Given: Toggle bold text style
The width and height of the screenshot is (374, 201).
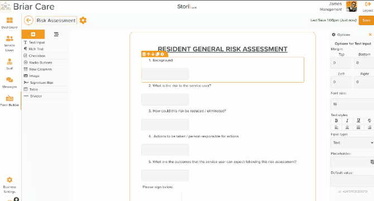Looking at the screenshot, I should tap(336, 121).
